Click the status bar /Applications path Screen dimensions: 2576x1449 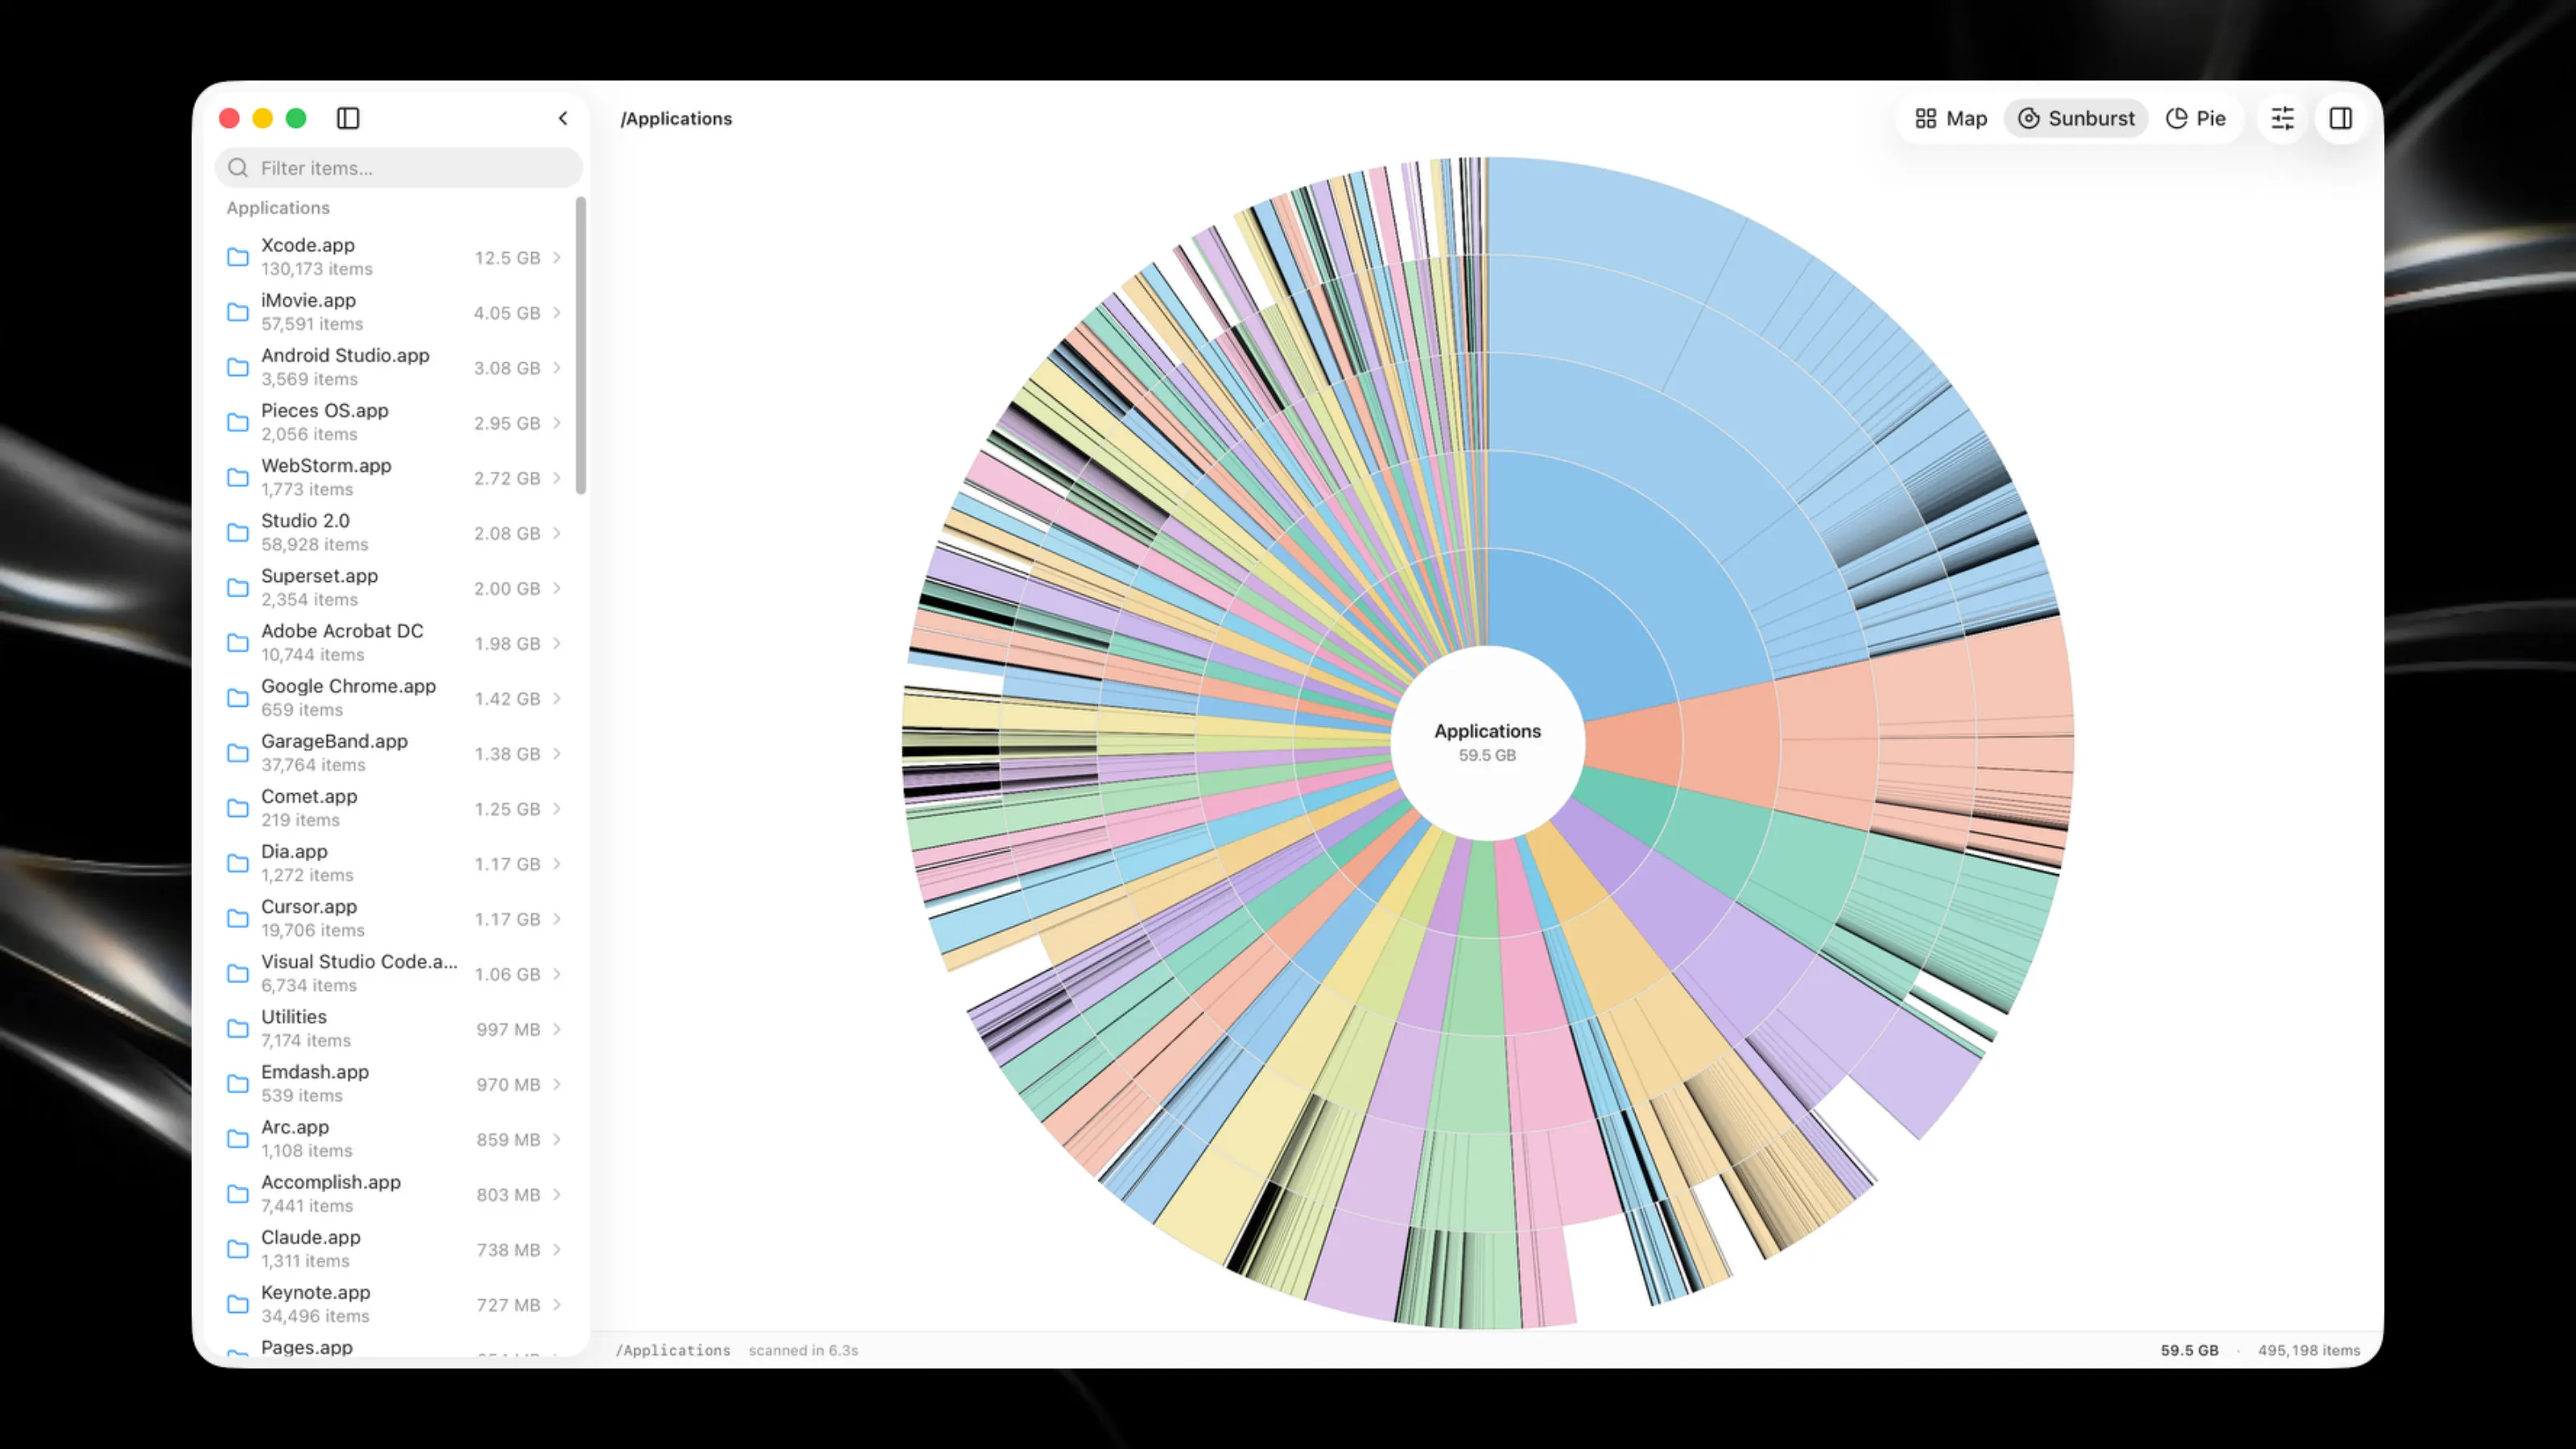coord(673,1350)
